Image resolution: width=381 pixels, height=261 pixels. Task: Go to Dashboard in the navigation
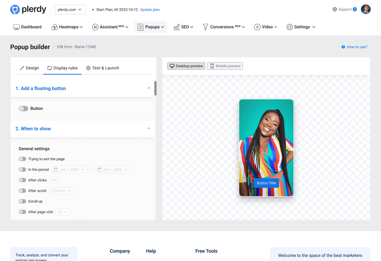[x=27, y=27]
